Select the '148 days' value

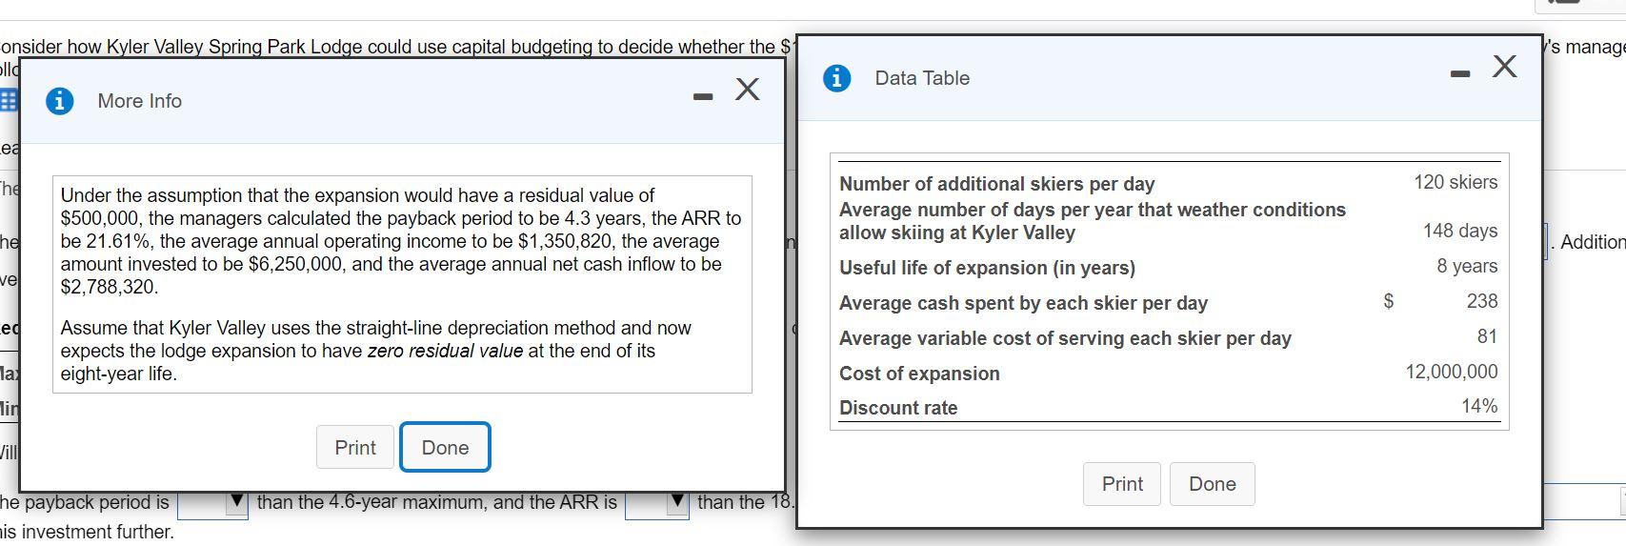tap(1460, 231)
